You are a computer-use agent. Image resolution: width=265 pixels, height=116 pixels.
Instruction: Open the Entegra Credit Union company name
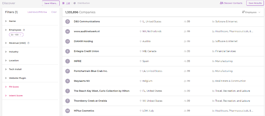pos(86,51)
